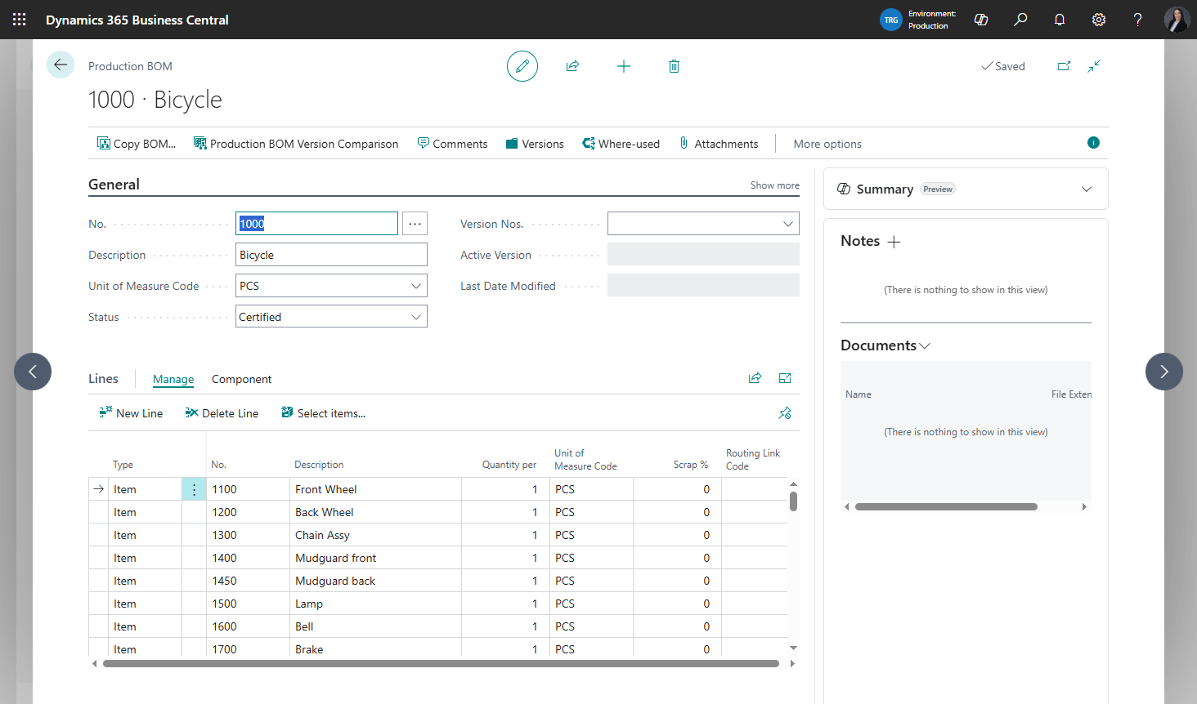
Task: Collapse the General section heading
Action: (114, 185)
